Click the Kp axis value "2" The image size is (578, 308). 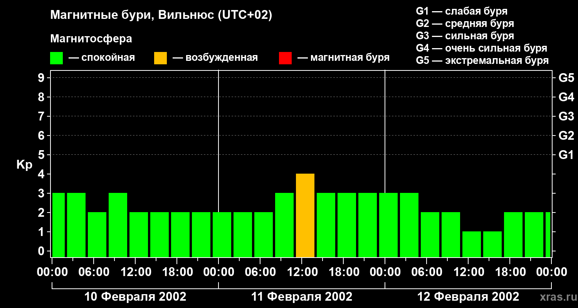(42, 213)
